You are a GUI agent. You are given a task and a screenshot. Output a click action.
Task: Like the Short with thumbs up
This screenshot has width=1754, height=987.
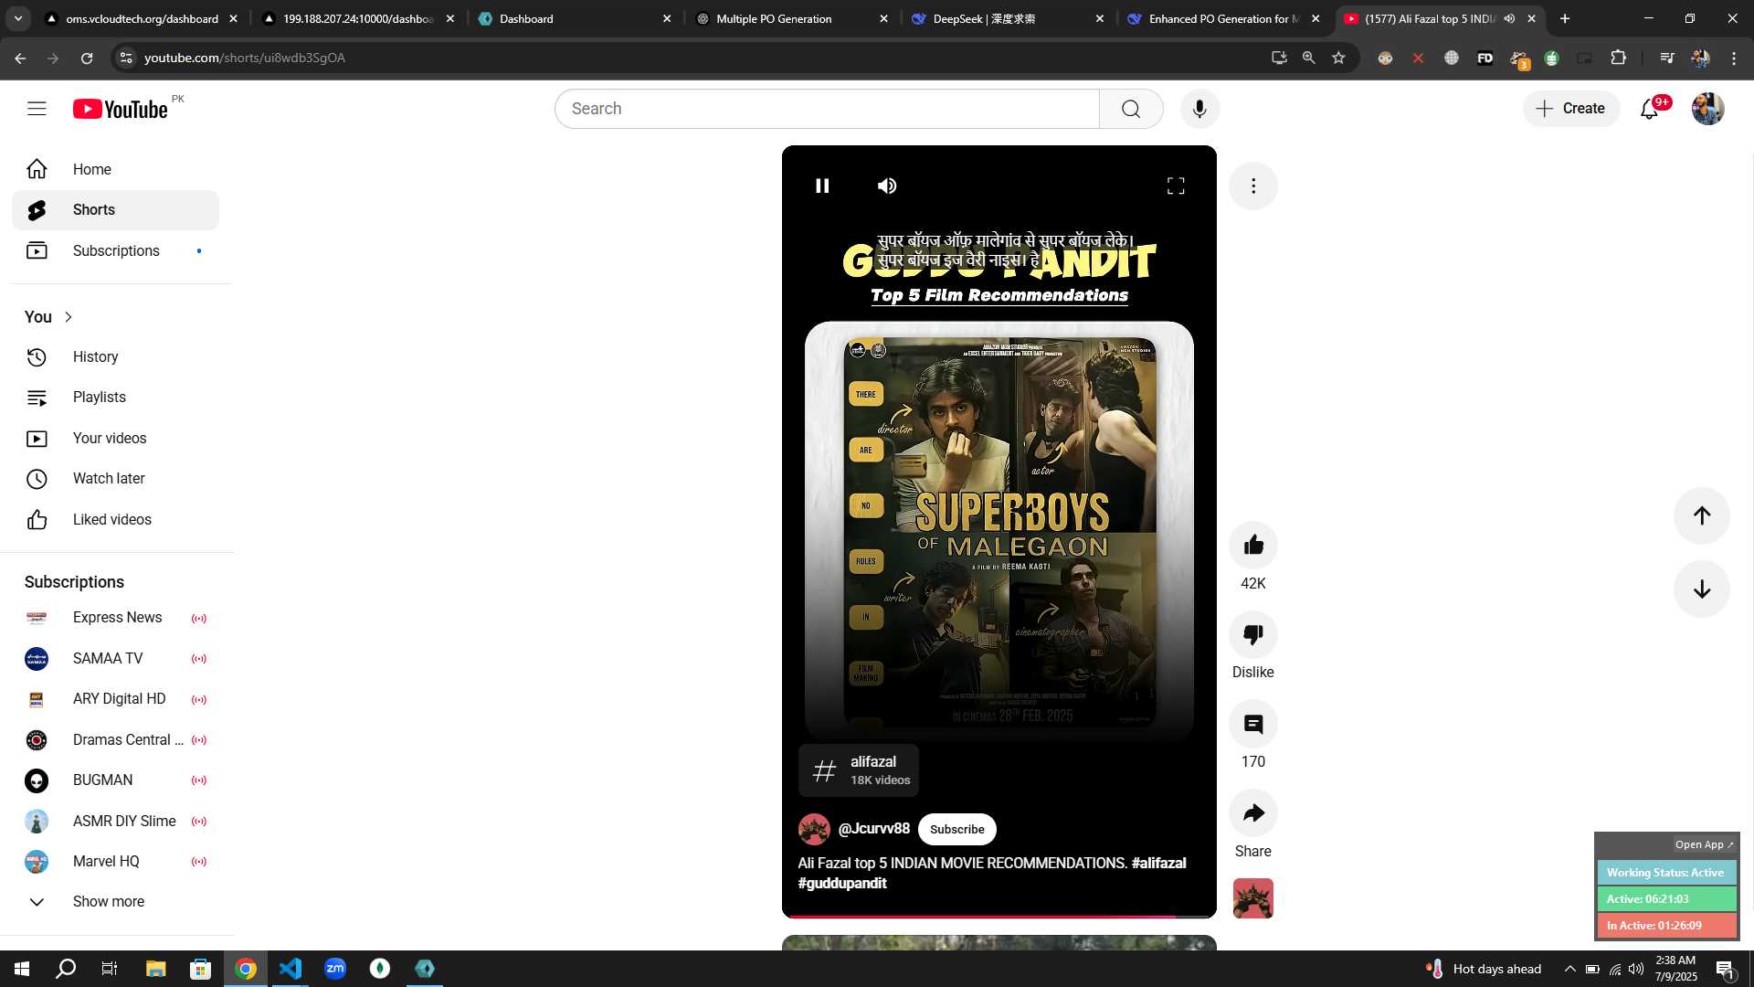1253,545
